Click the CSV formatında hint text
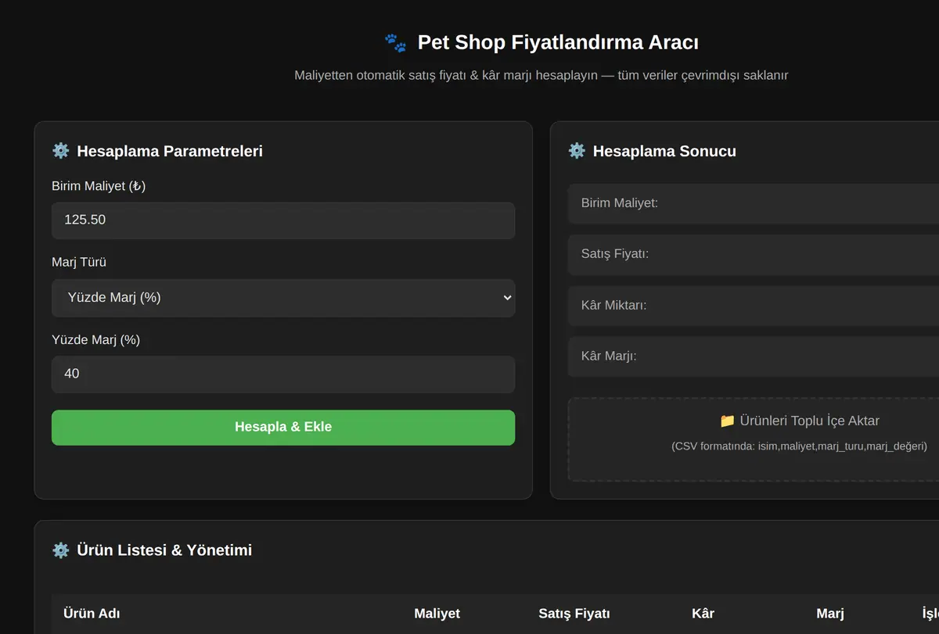This screenshot has height=634, width=939. [799, 446]
